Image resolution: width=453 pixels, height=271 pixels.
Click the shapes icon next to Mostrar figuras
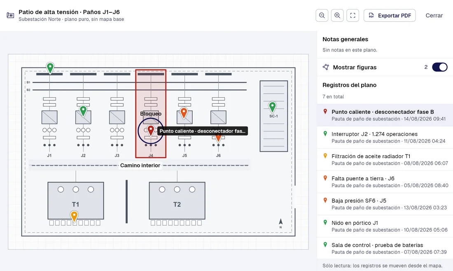[x=326, y=67]
